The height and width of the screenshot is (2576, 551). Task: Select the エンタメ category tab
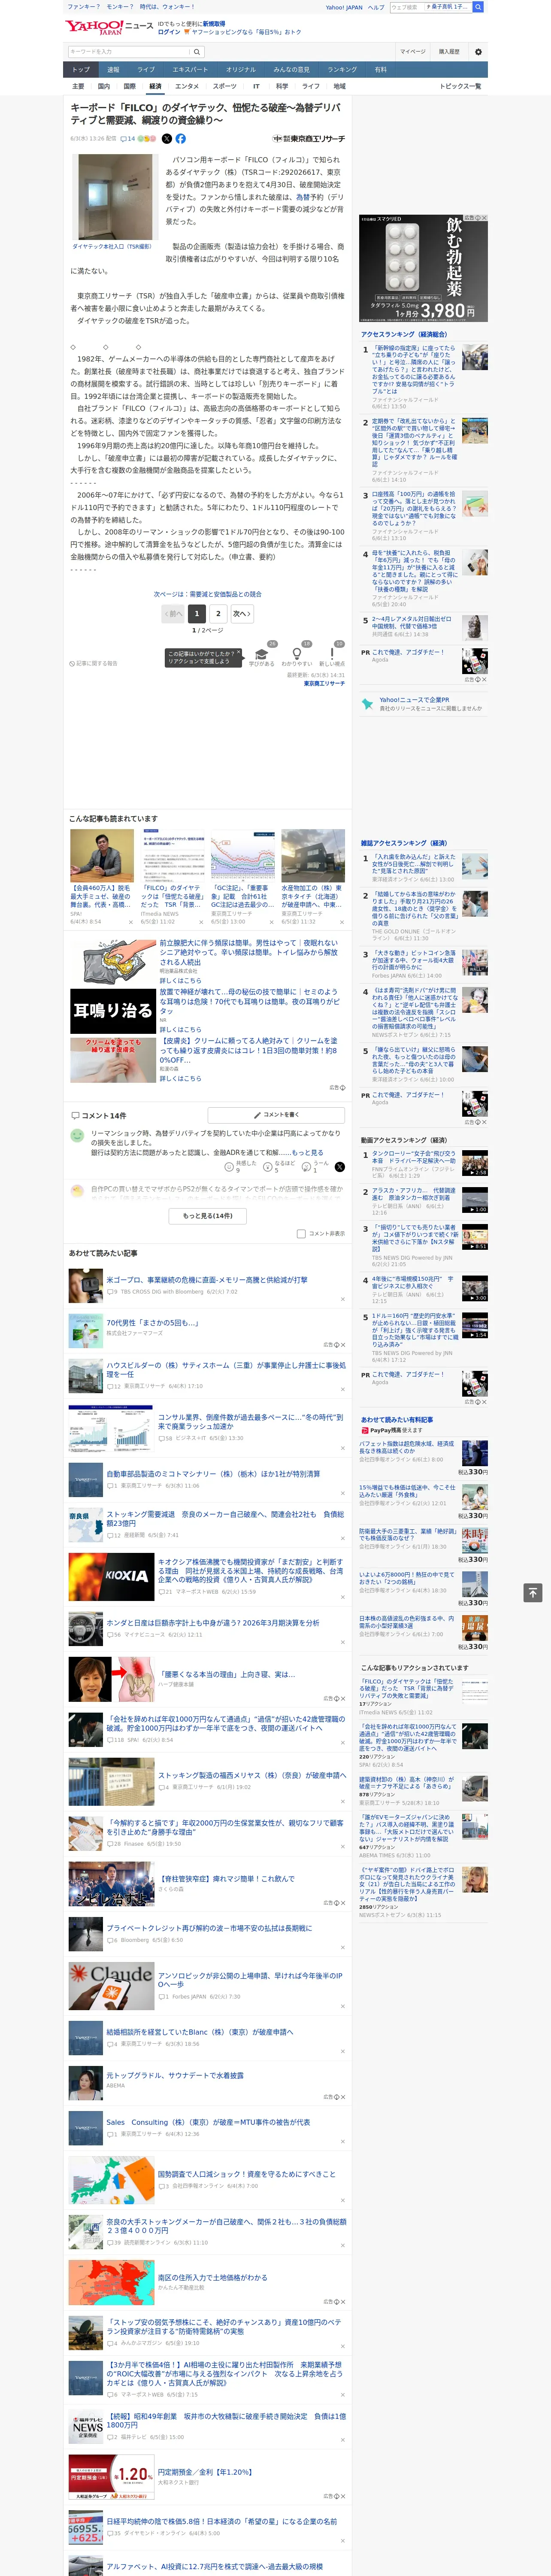(x=187, y=86)
